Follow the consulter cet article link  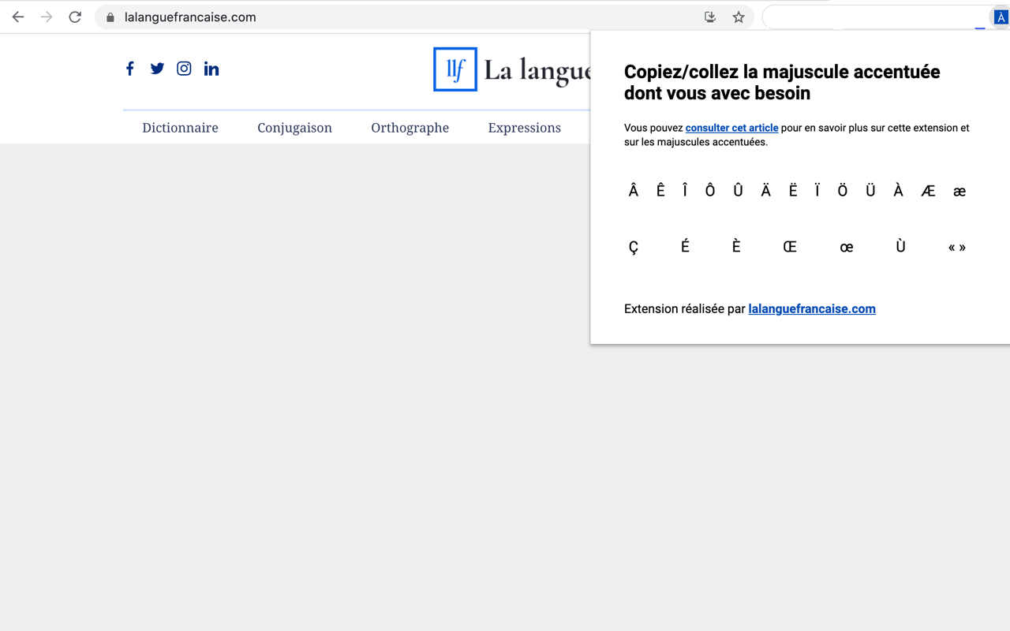pyautogui.click(x=731, y=128)
